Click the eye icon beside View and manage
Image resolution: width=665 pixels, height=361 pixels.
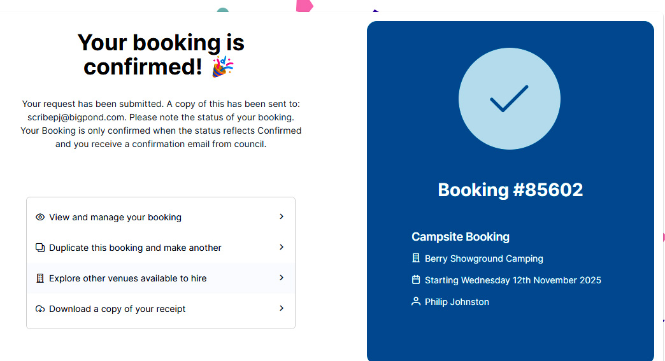(x=40, y=217)
